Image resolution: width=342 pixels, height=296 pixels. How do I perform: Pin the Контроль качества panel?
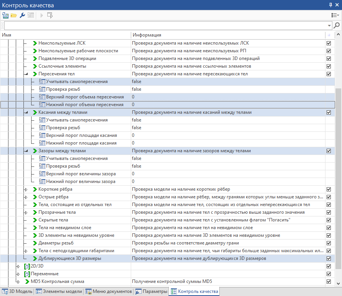pos(330,5)
